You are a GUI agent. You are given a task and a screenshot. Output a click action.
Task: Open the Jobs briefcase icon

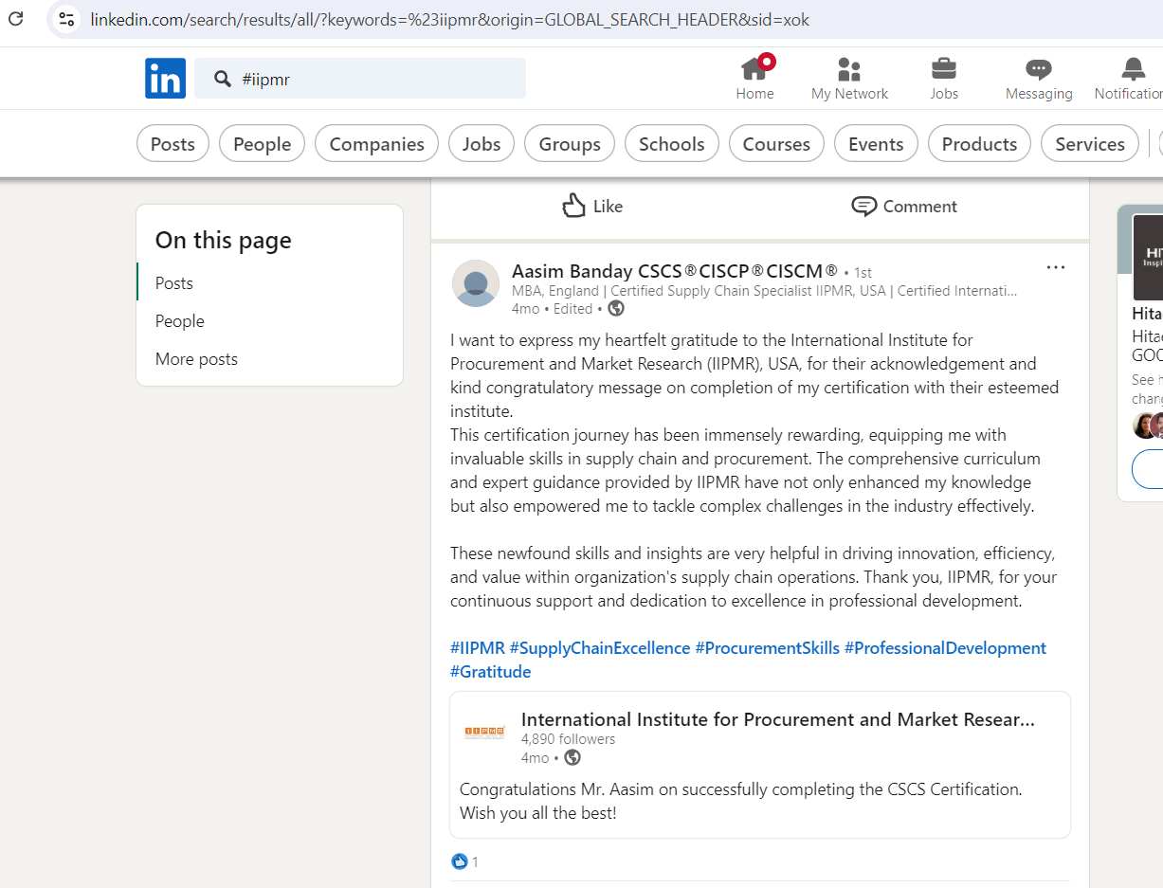pyautogui.click(x=943, y=69)
